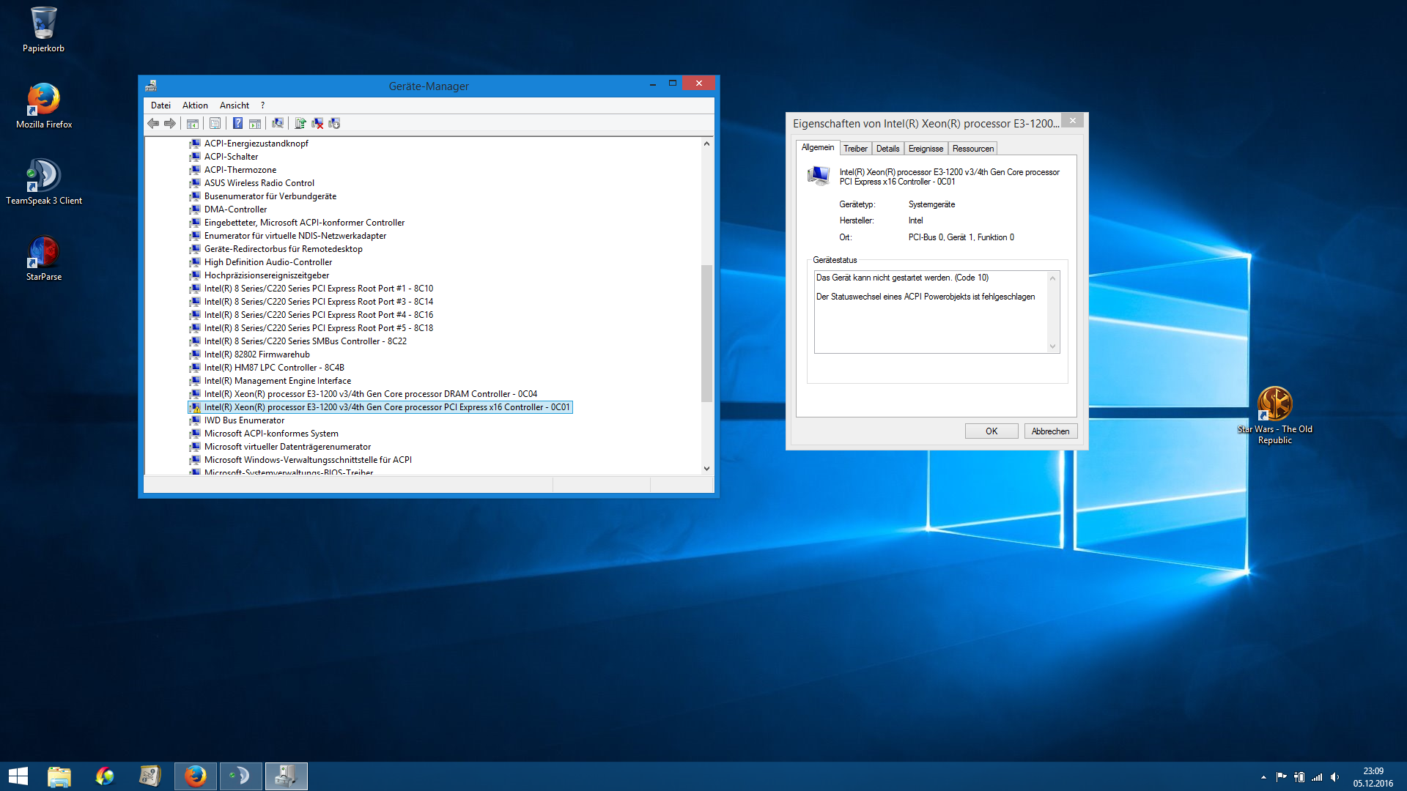Click the Abbrechen button

1050,431
